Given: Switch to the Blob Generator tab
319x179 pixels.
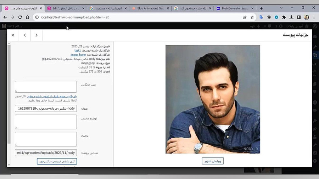Looking at the screenshot, I should pyautogui.click(x=235, y=8).
